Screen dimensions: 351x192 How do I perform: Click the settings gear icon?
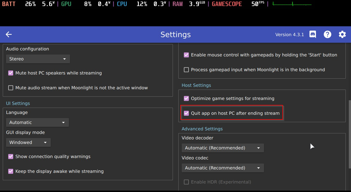point(342,35)
